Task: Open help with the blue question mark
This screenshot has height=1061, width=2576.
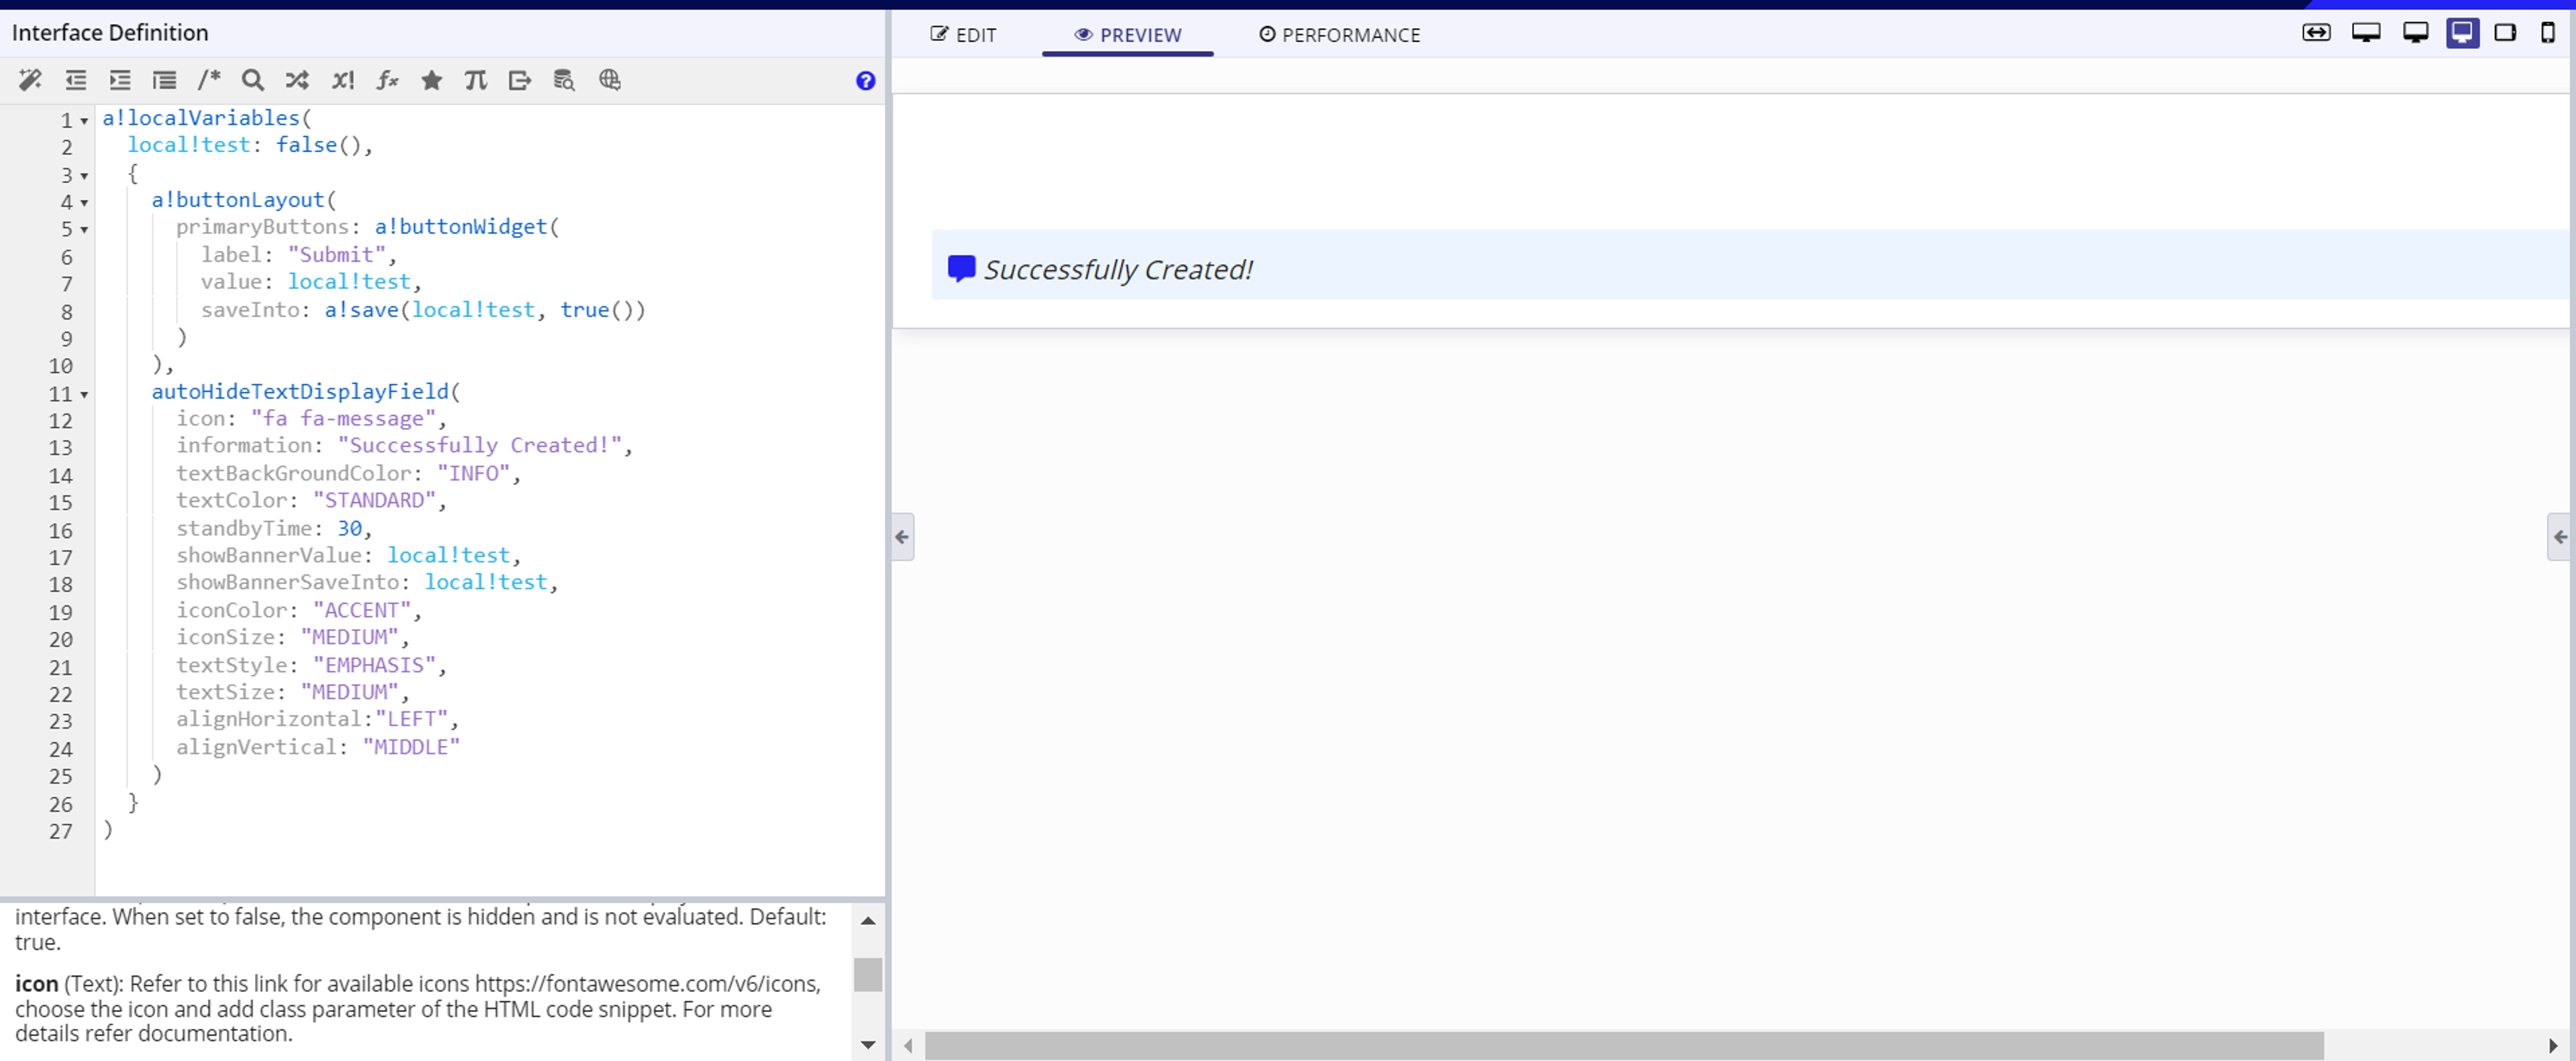Action: [x=866, y=81]
